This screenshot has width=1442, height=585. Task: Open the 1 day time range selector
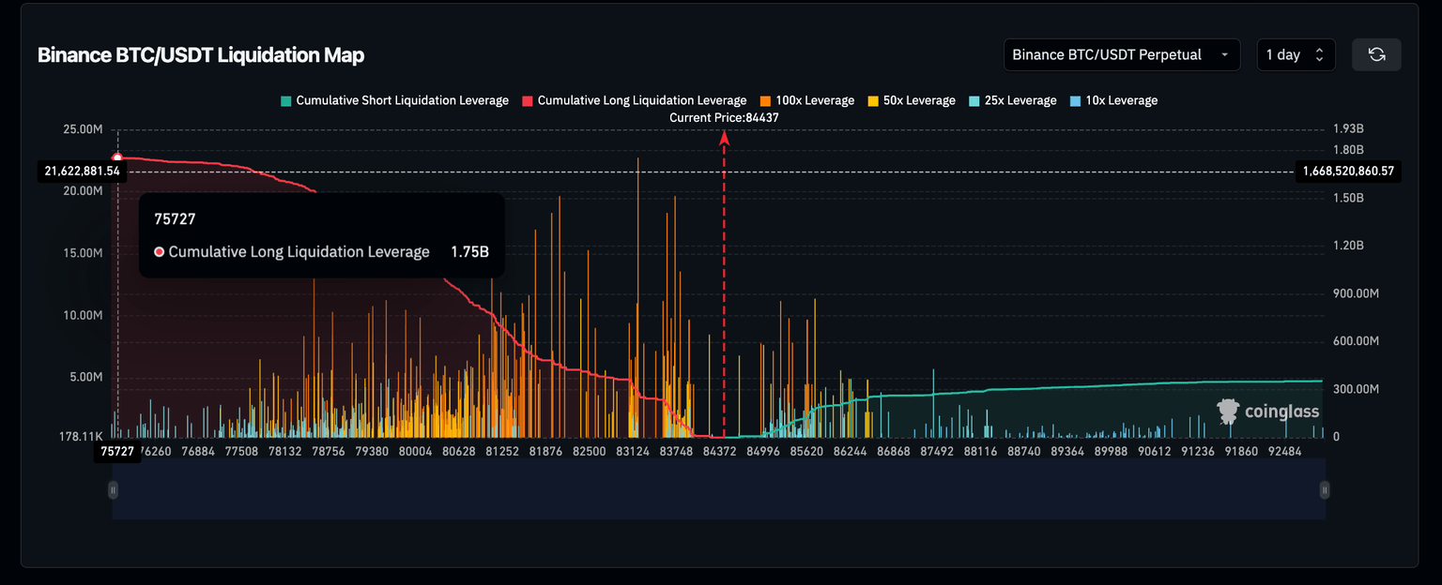click(1295, 54)
